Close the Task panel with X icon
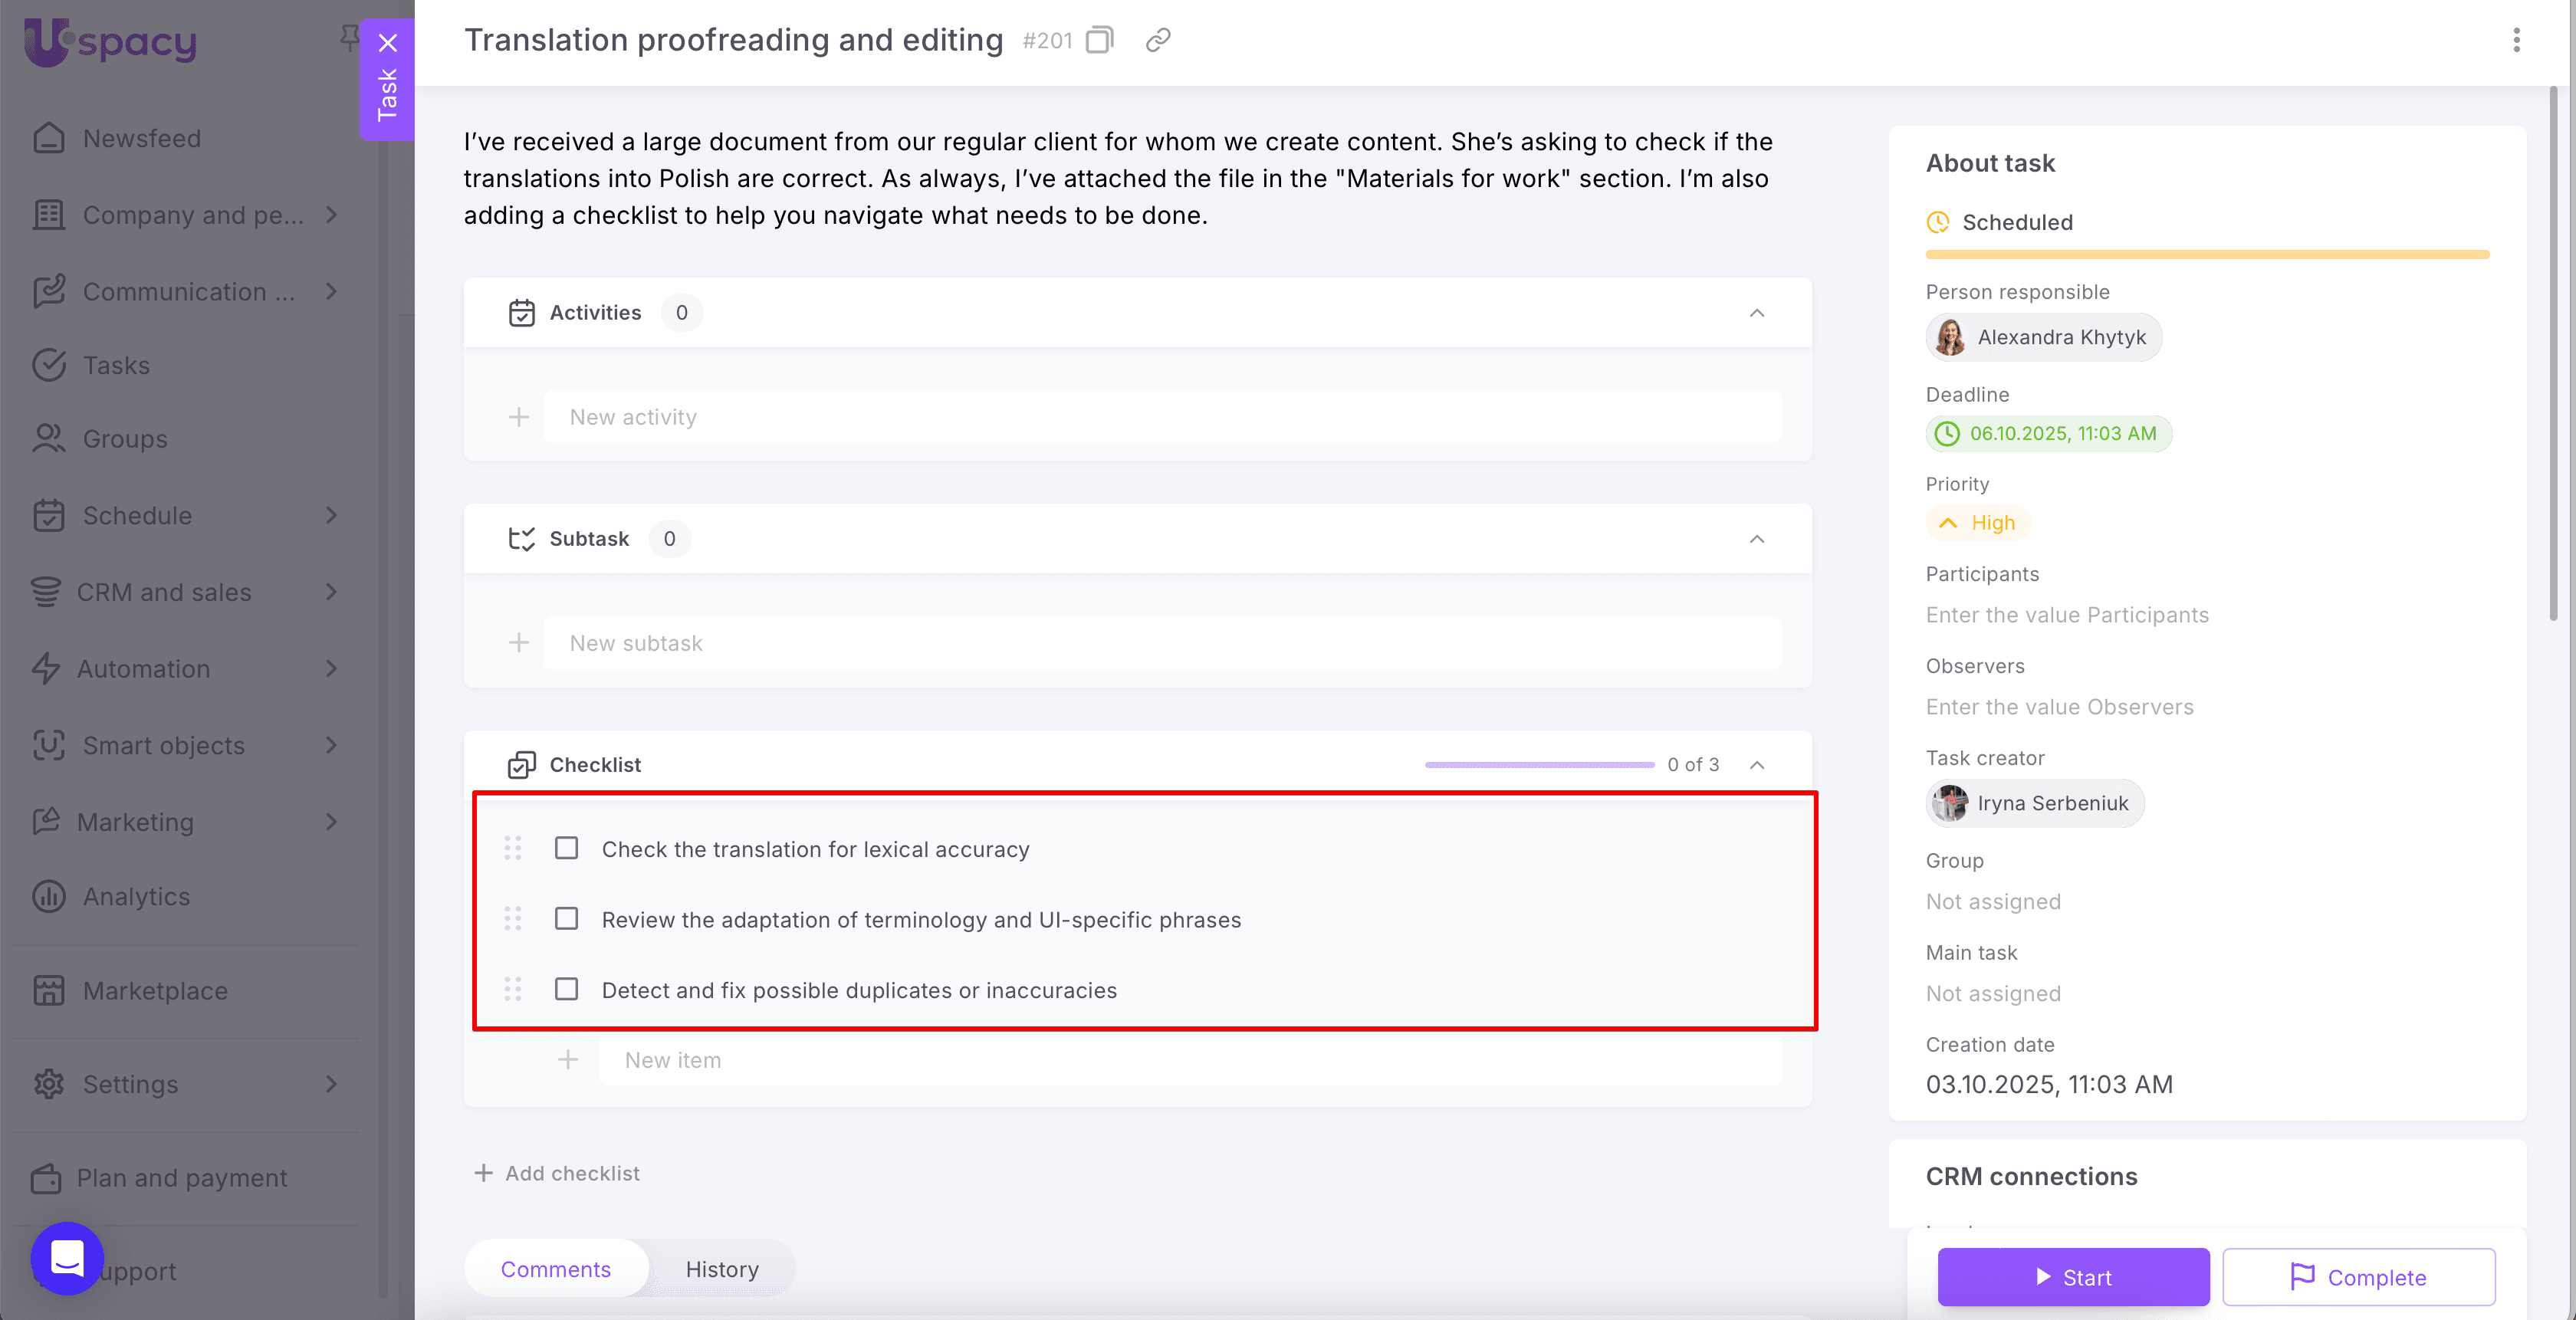This screenshot has height=1320, width=2576. (388, 43)
